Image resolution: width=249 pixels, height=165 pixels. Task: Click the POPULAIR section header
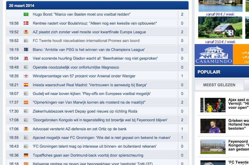222,72
